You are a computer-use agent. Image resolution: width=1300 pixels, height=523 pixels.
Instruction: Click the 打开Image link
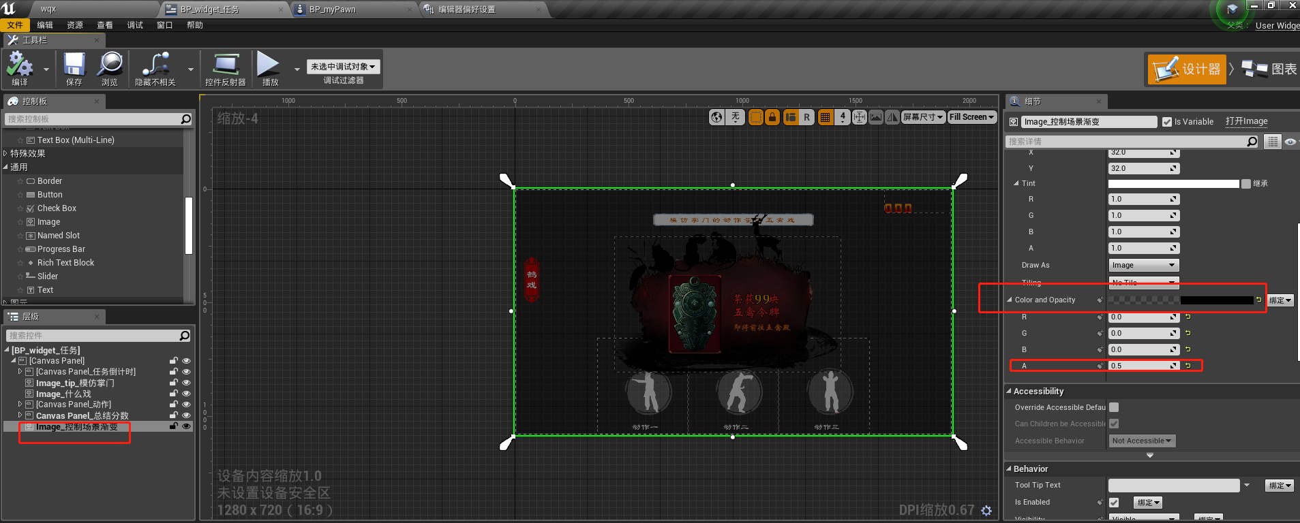click(x=1246, y=121)
